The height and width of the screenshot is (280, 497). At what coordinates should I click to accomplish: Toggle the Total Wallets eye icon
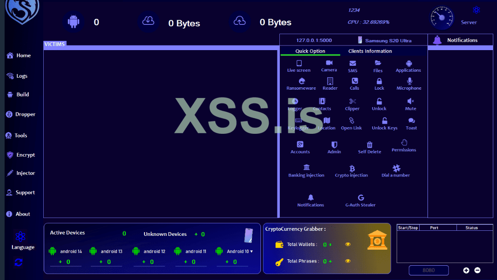348,245
